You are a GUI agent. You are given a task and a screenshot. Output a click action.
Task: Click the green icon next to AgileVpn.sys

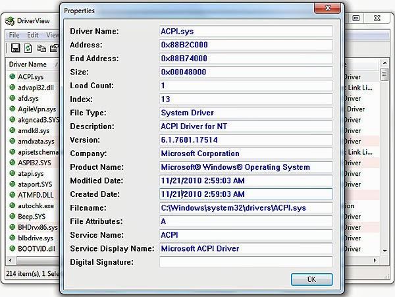(13, 109)
